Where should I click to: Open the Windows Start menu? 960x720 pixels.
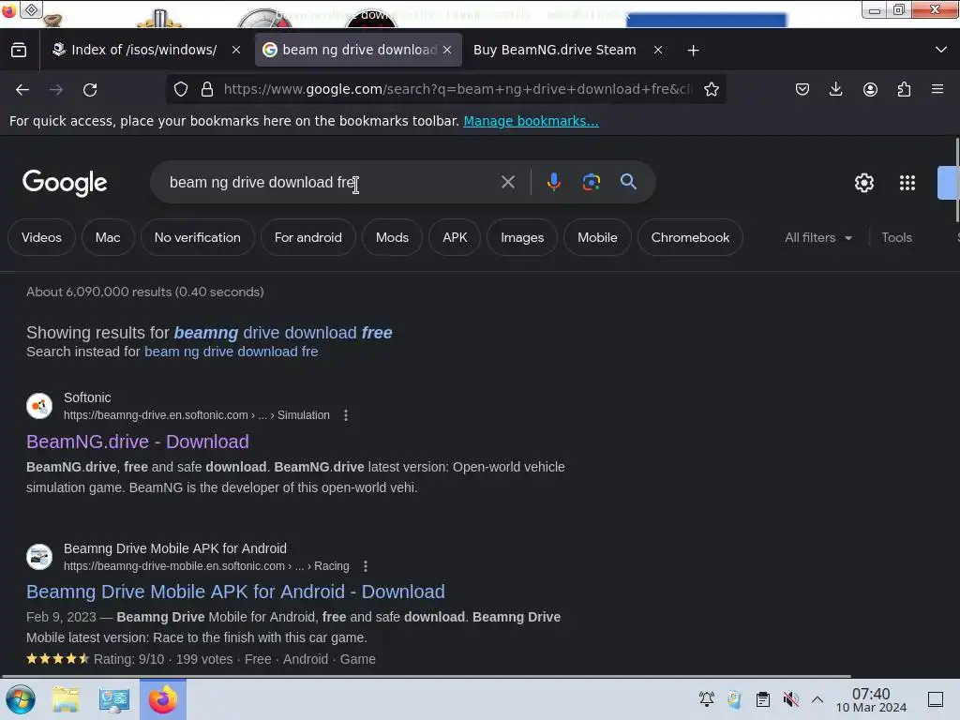point(21,699)
